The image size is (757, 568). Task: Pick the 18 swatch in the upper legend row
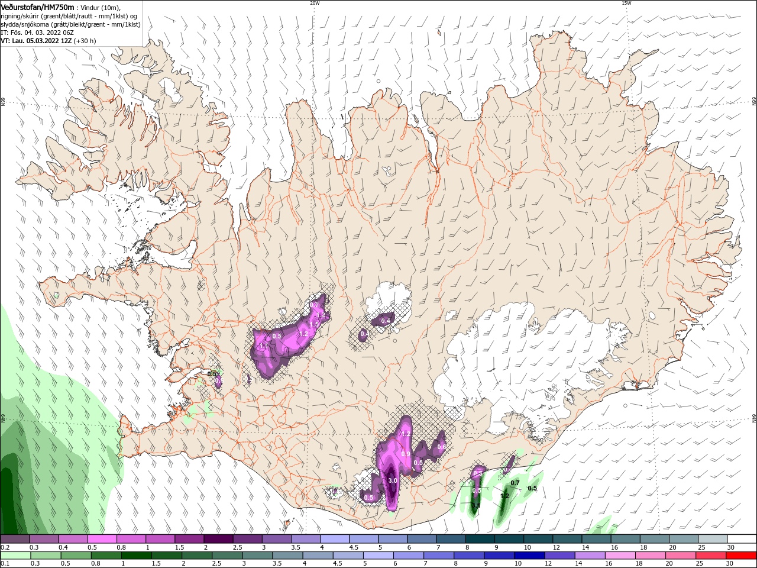click(654, 539)
